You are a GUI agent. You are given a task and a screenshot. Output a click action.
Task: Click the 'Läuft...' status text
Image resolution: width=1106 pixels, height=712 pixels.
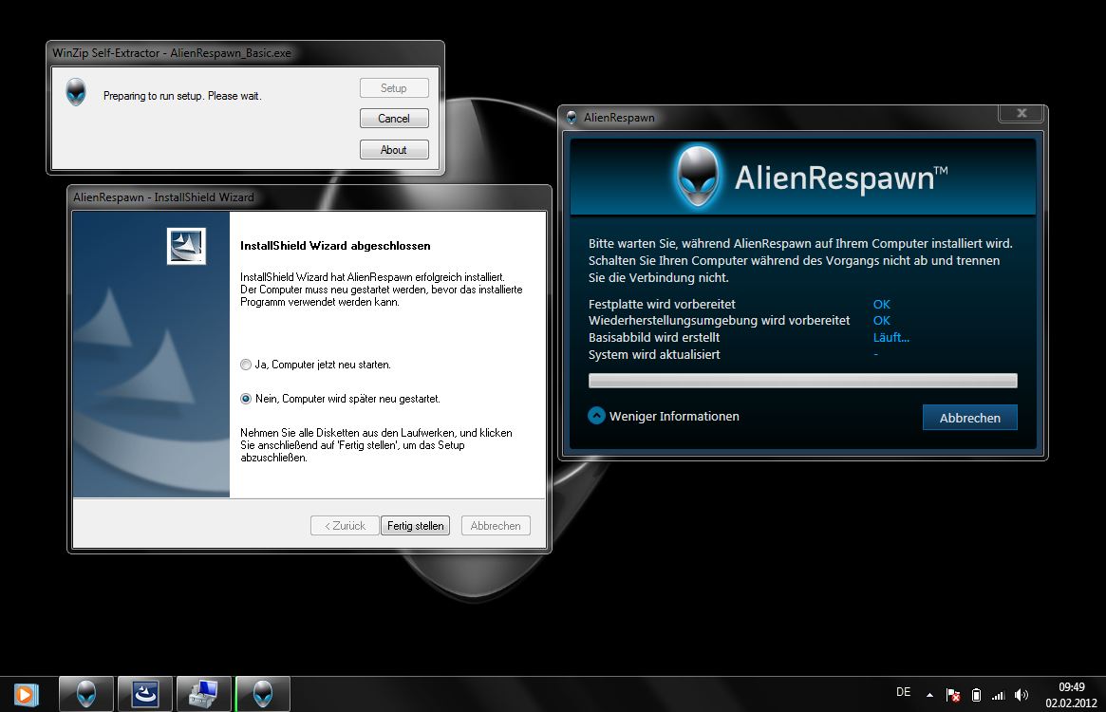tap(890, 337)
